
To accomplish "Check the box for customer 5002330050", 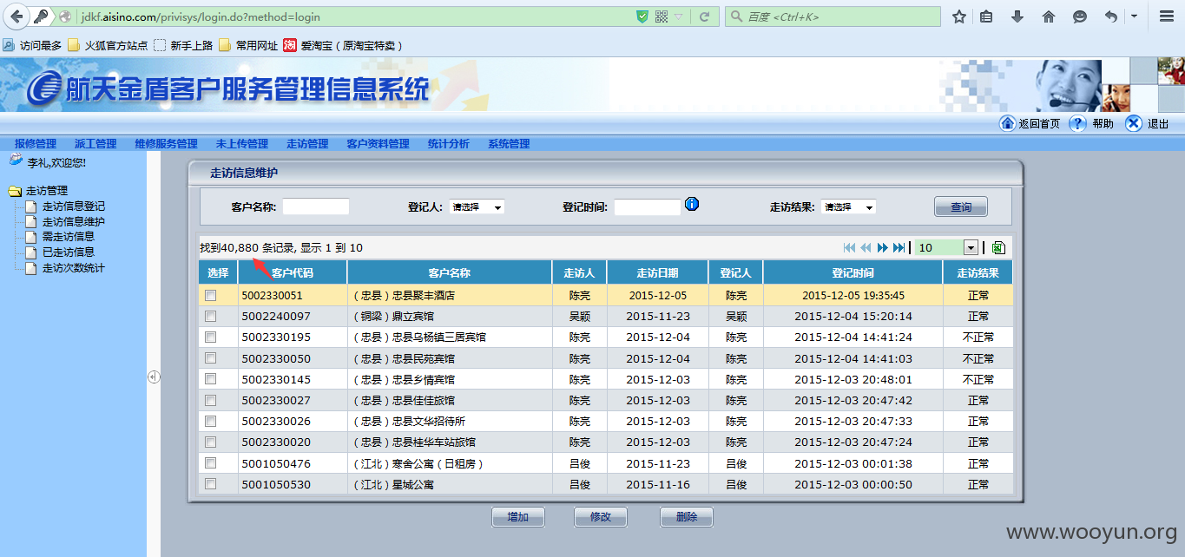I will [x=210, y=358].
